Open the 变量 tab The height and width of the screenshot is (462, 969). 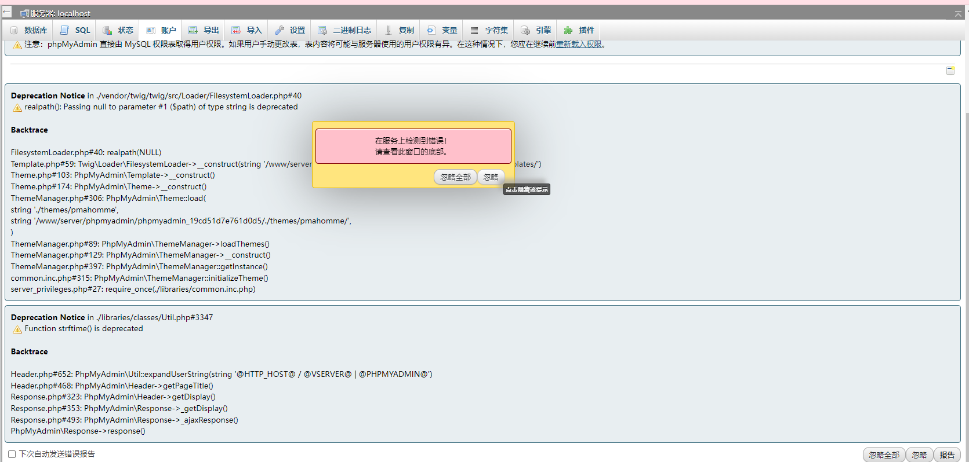(x=442, y=30)
